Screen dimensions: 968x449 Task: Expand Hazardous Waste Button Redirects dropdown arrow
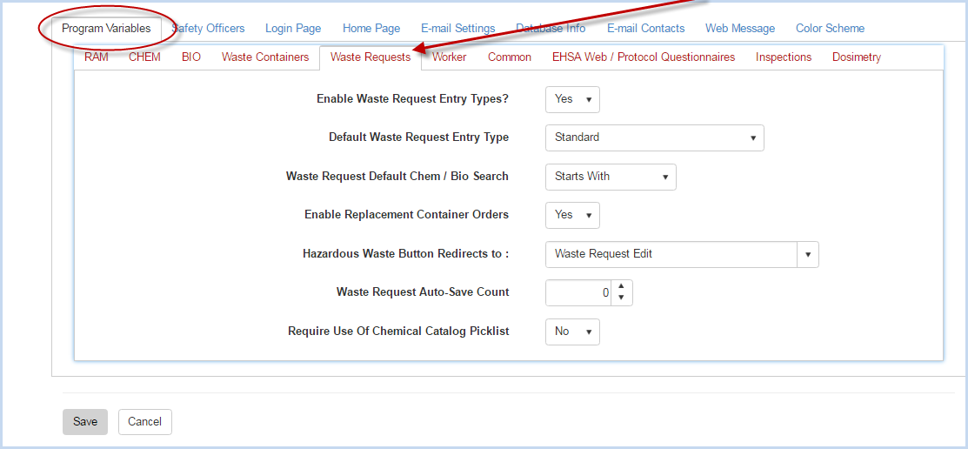tap(808, 254)
